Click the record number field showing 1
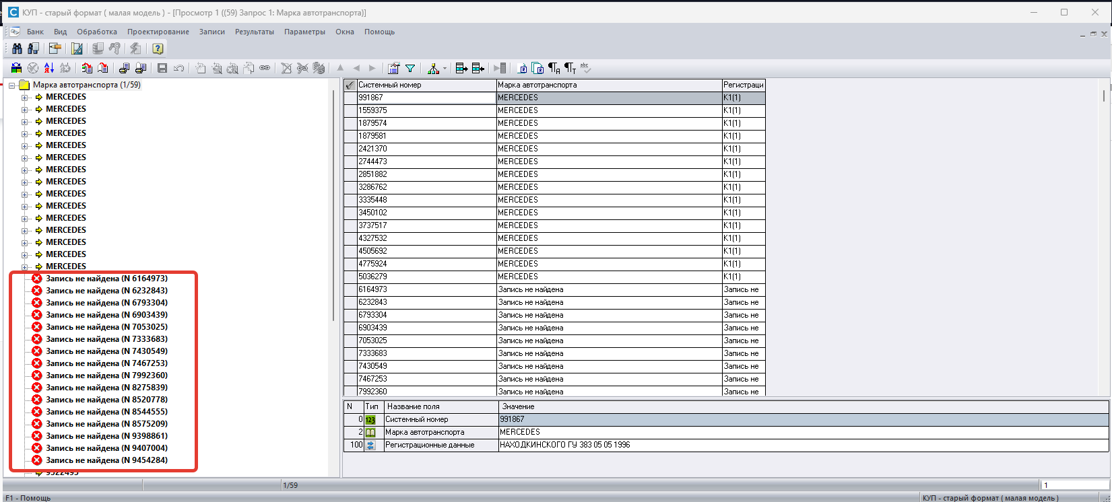Viewport: 1112px width, 502px height. pyautogui.click(x=1075, y=485)
